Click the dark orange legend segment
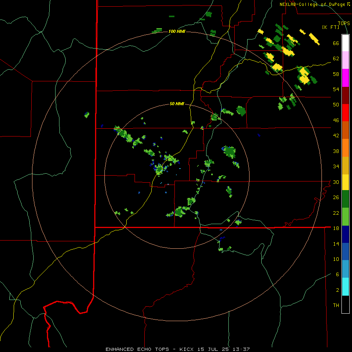 [x=345, y=130]
